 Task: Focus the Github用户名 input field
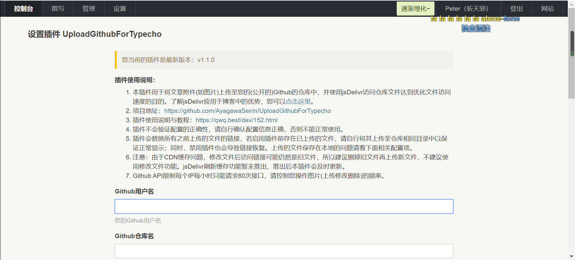284,206
